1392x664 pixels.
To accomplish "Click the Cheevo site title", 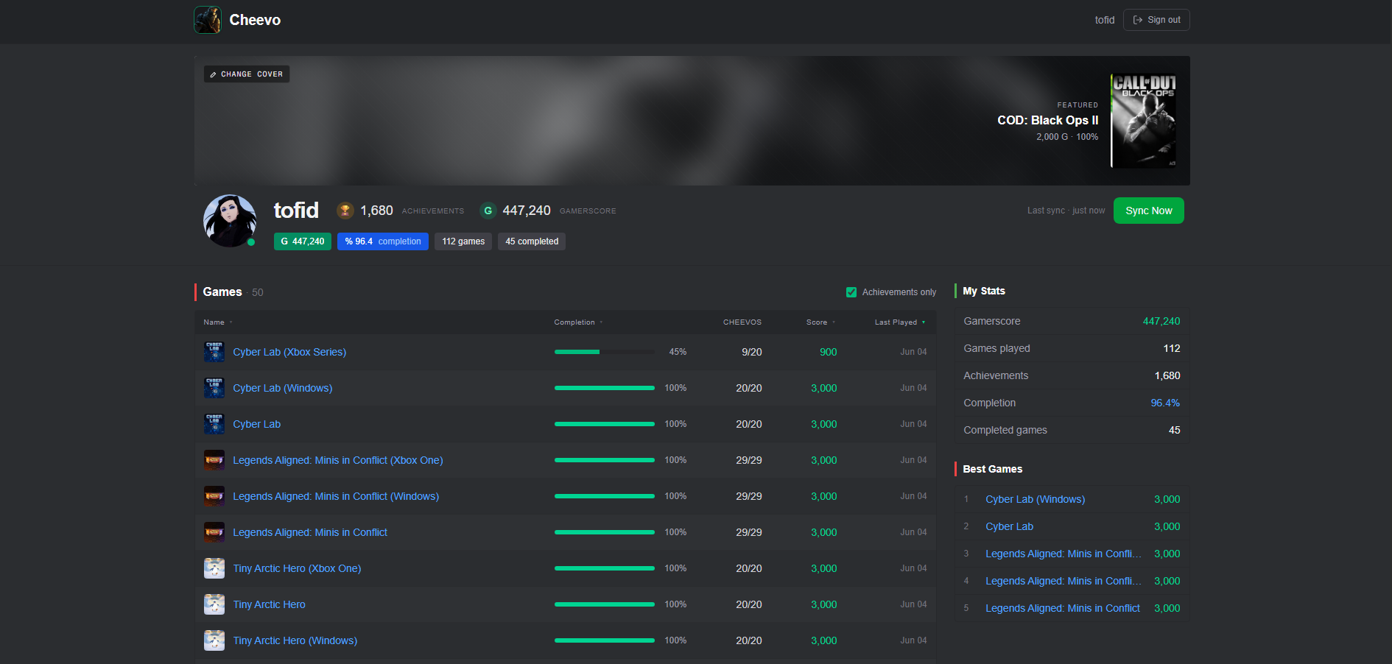I will [x=255, y=20].
